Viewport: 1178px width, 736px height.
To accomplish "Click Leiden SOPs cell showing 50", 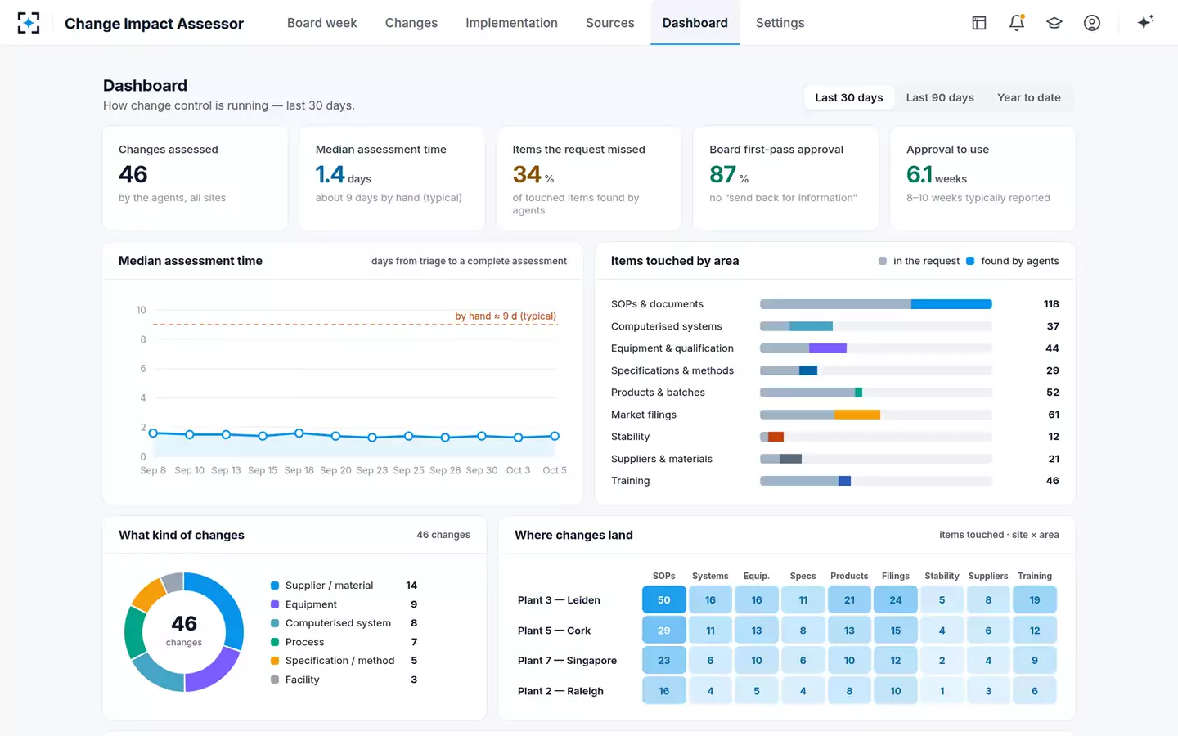I will tap(664, 600).
